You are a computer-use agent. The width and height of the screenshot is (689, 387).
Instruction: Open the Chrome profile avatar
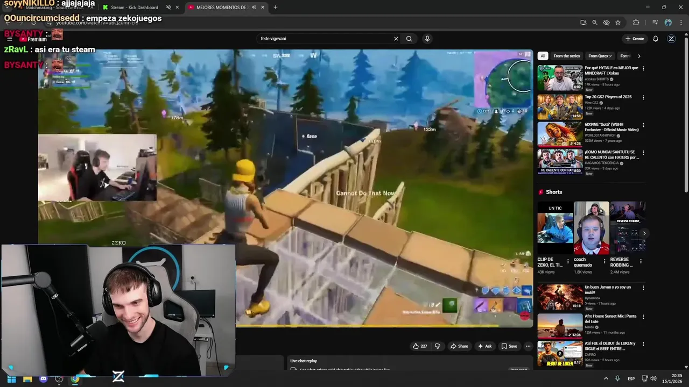pos(668,23)
